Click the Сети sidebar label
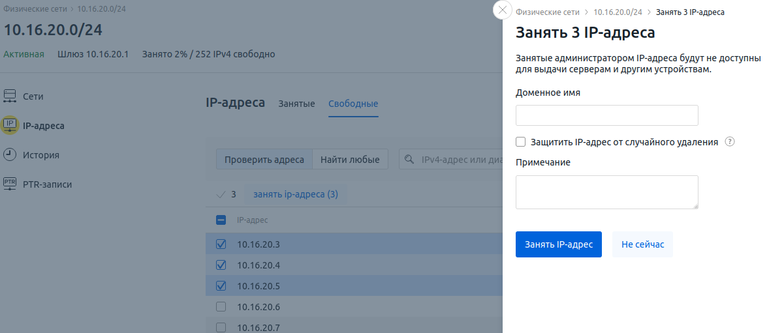This screenshot has width=784, height=333. tap(33, 96)
